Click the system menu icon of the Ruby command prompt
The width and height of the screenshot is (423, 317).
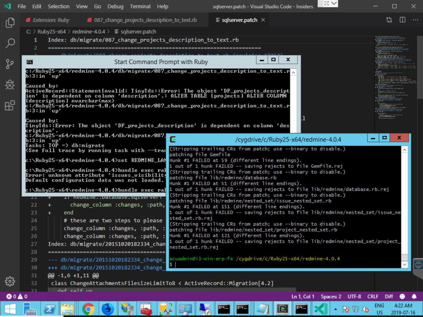(30, 62)
